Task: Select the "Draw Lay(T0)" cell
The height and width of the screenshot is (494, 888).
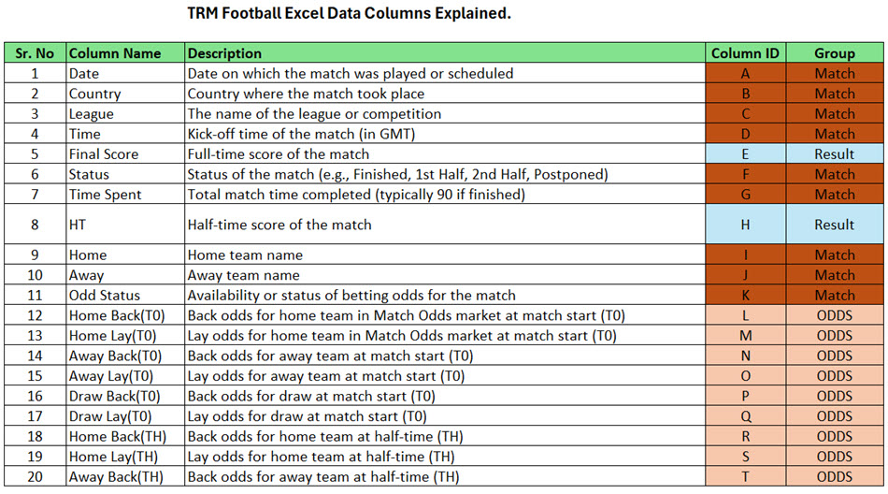Action: coord(108,416)
